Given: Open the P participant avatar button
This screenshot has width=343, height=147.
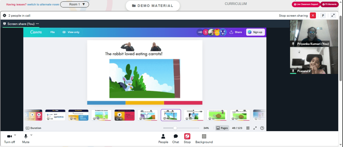Looking at the screenshot, I should tap(323, 15).
